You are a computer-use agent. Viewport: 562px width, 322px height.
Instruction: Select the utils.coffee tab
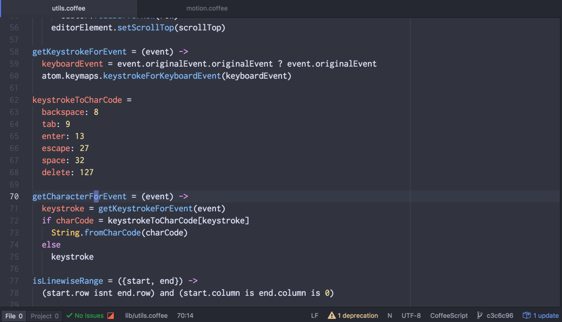68,8
